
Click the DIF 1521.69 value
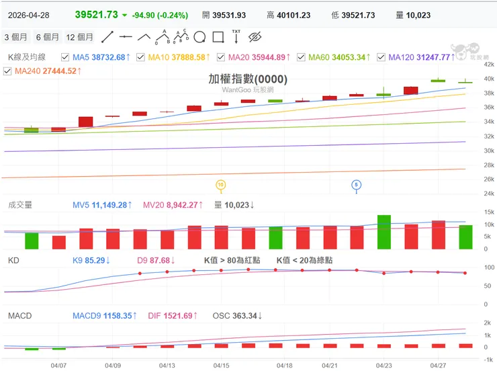click(173, 316)
